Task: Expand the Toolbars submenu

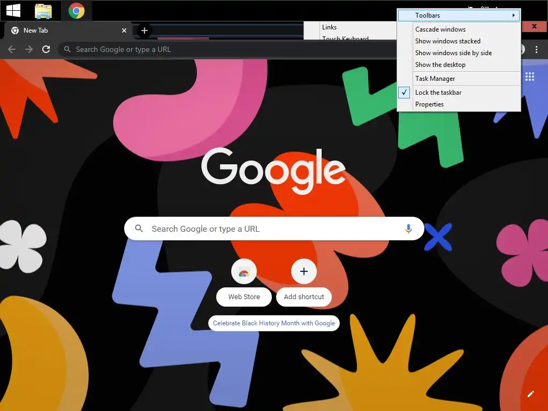Action: click(x=459, y=16)
